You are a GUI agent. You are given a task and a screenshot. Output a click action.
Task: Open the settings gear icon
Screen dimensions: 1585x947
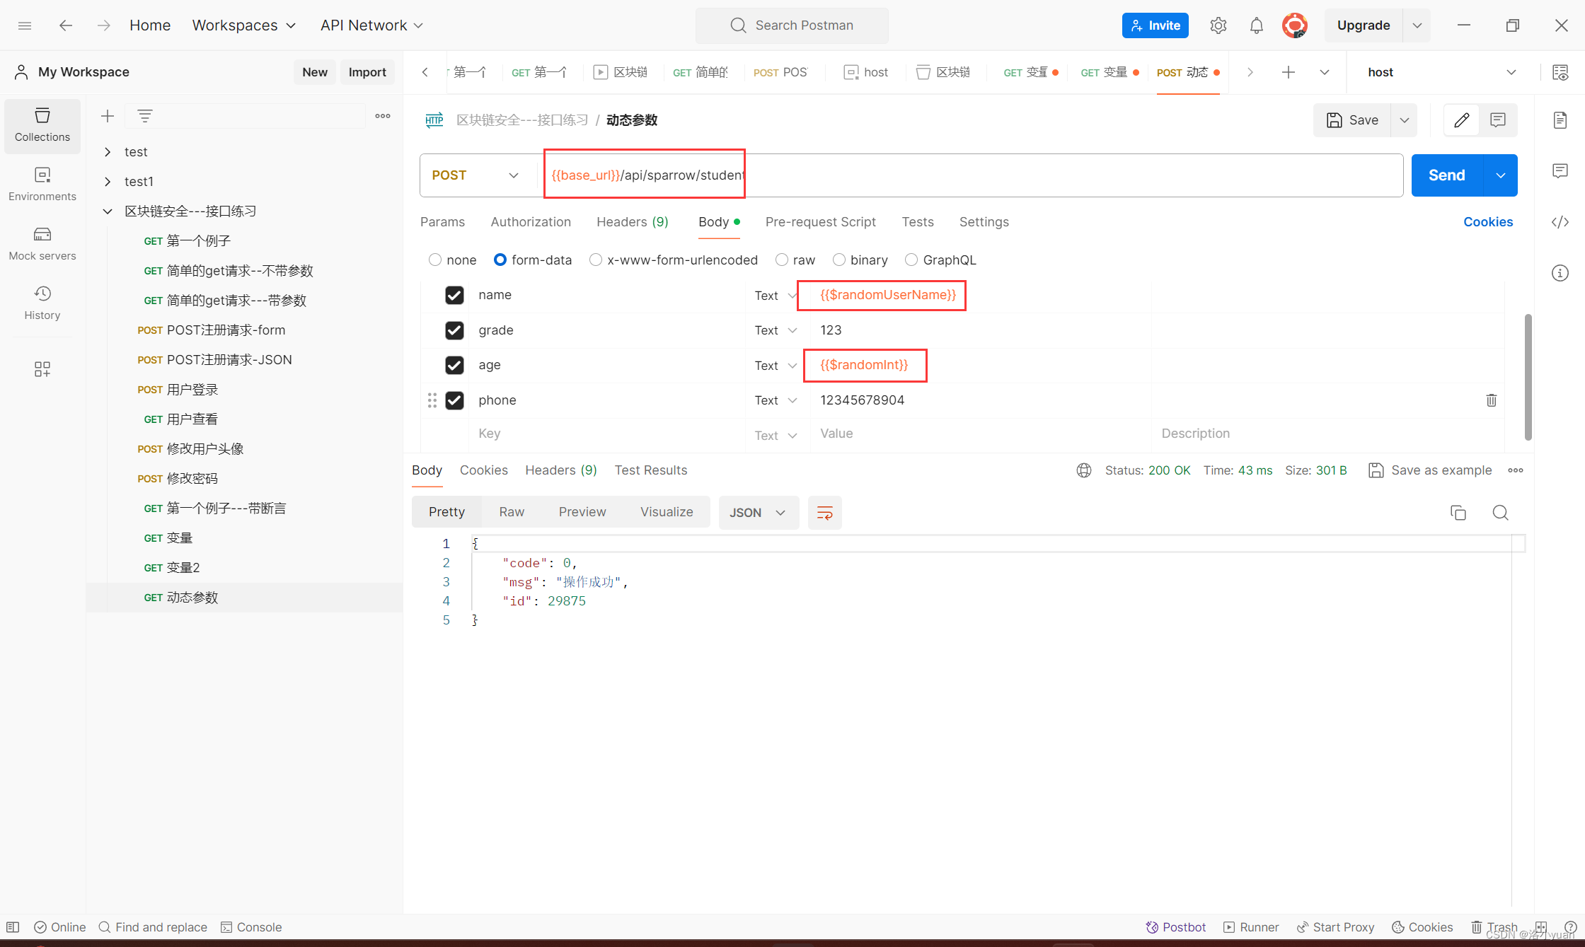1218,25
